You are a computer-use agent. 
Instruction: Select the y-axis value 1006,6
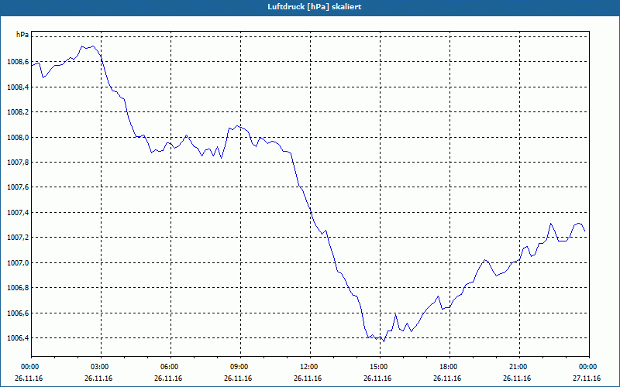pyautogui.click(x=18, y=313)
